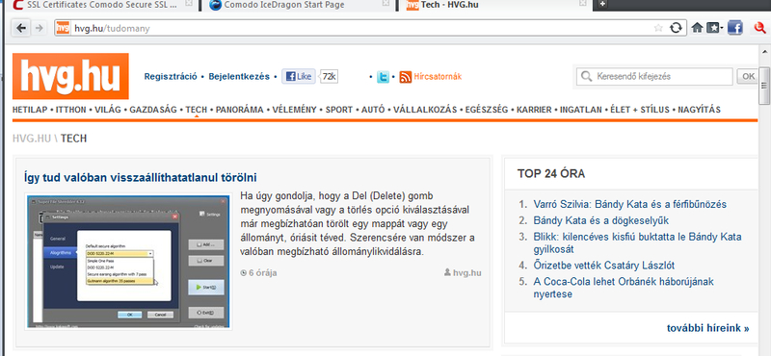Open the INGATLAN menu item
Viewport: 771px width, 356px height.
(581, 110)
